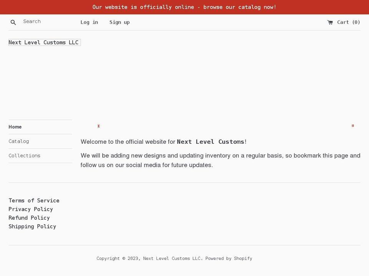Screen dimensions: 369x276
Task: Click footer Next Level Customs LLC link
Action: coord(172,258)
